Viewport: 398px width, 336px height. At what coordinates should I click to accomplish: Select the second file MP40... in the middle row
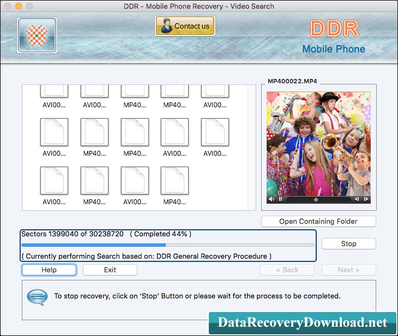[x=94, y=137]
